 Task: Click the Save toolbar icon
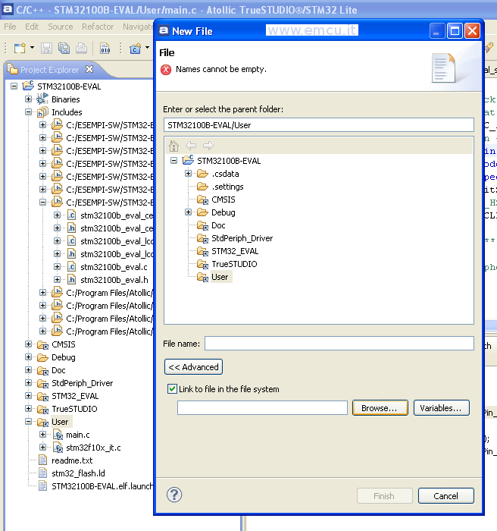click(46, 48)
